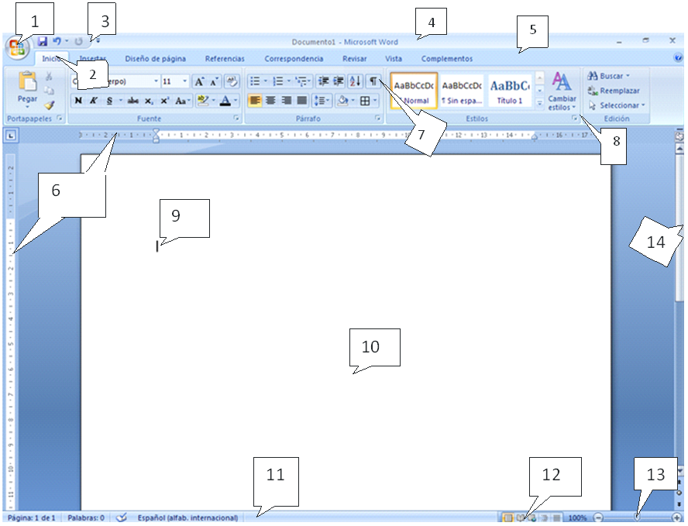Screen dimensions: 688x526
Task: Open the font color (A) swatch menu
Action: click(x=224, y=101)
